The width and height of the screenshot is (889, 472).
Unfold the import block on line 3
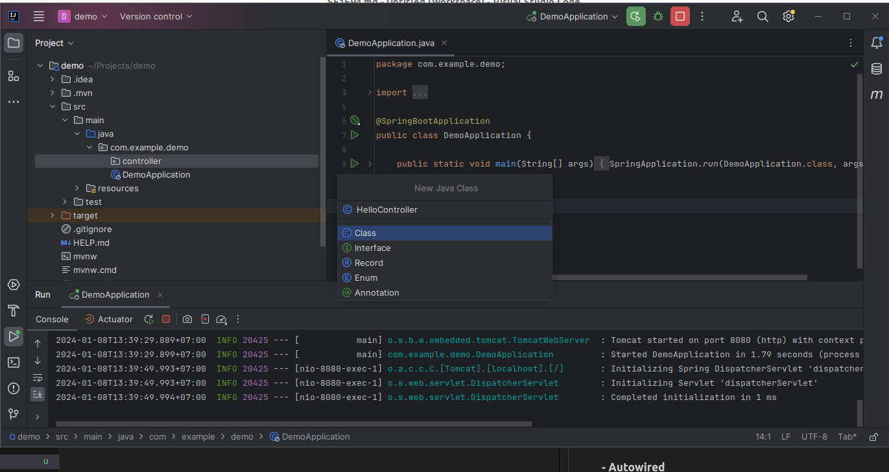pos(370,93)
